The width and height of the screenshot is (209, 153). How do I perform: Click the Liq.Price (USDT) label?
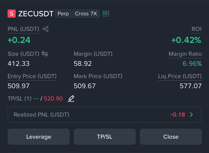click(x=180, y=76)
